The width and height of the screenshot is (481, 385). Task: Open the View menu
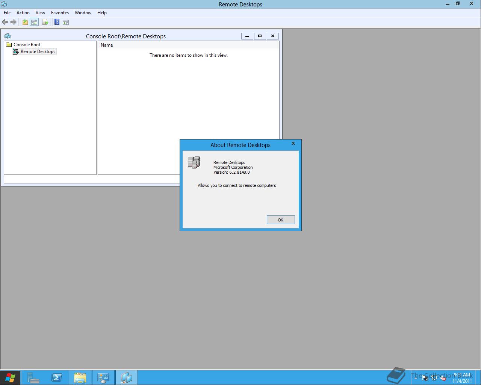(x=40, y=12)
